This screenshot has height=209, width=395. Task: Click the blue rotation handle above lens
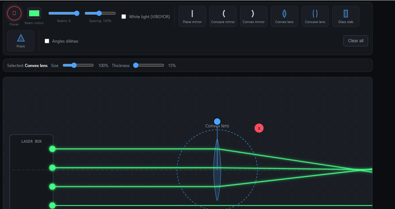point(217,121)
